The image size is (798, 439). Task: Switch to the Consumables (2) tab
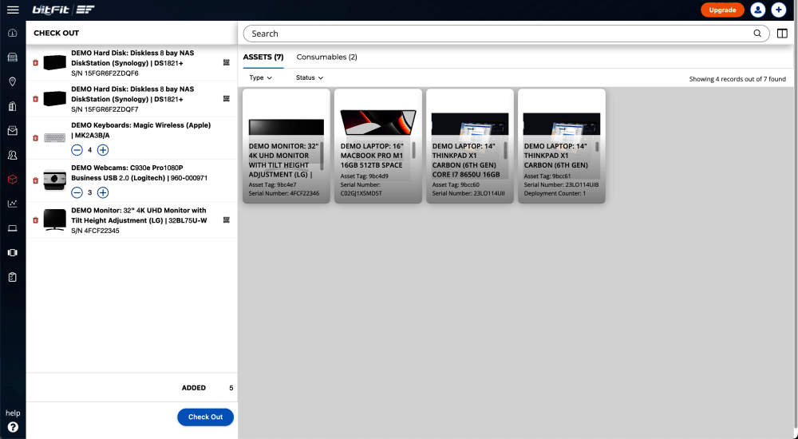(x=326, y=57)
